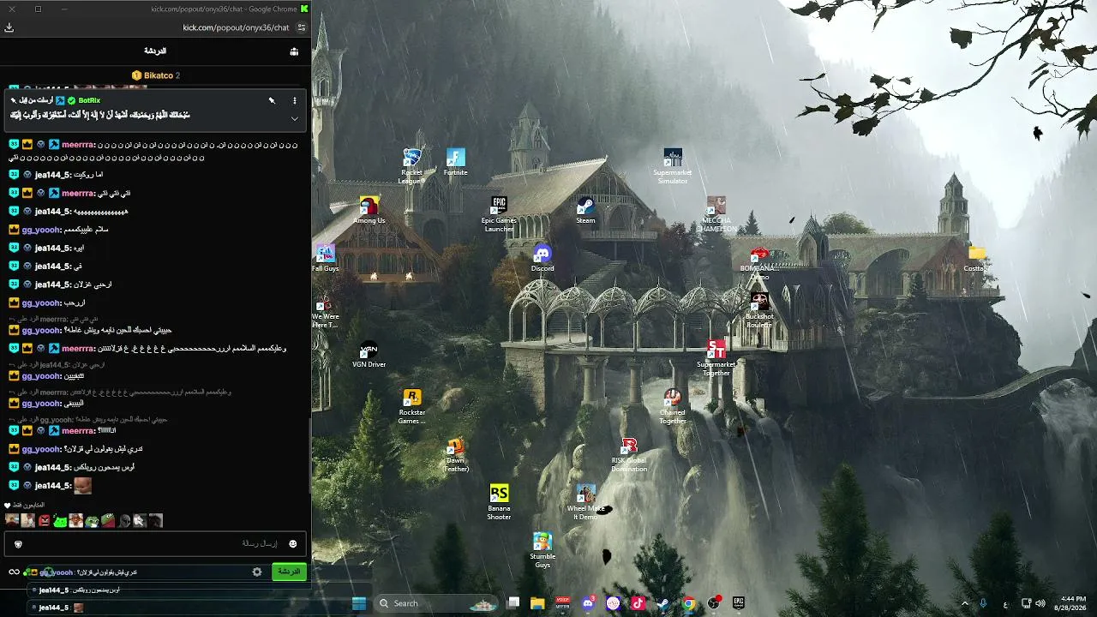Select the VGN Driver desktop icon
Screen dimensions: 1097x617
pos(369,354)
